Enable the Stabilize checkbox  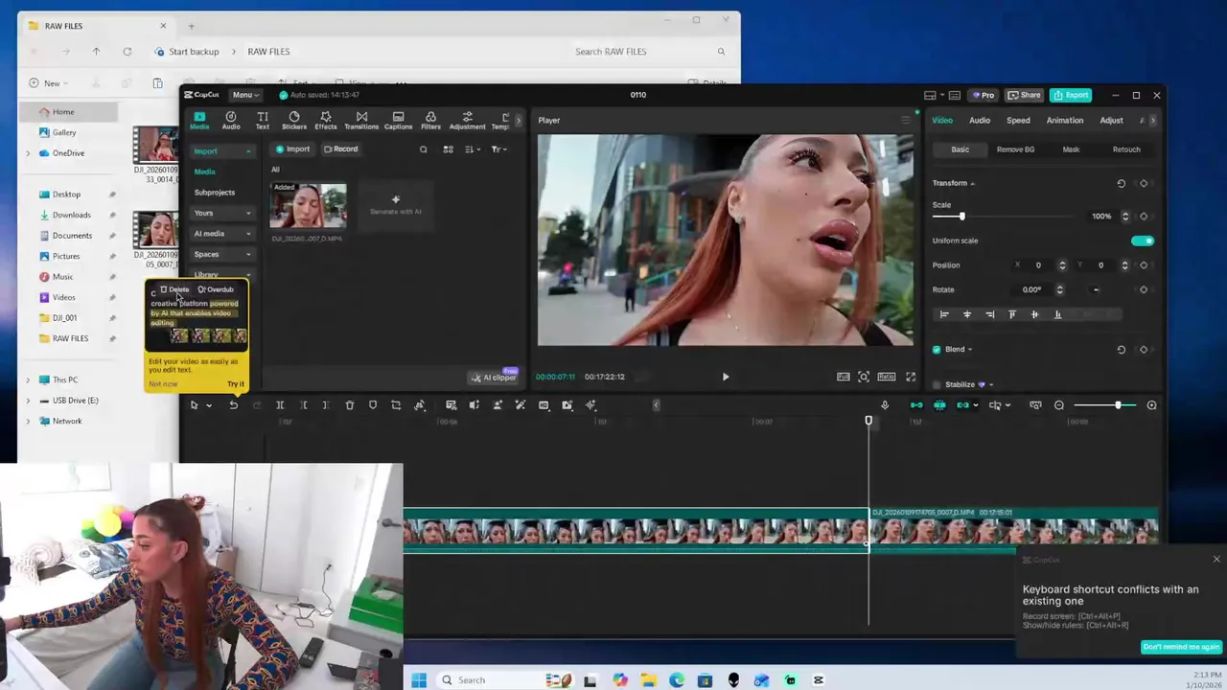coord(937,384)
